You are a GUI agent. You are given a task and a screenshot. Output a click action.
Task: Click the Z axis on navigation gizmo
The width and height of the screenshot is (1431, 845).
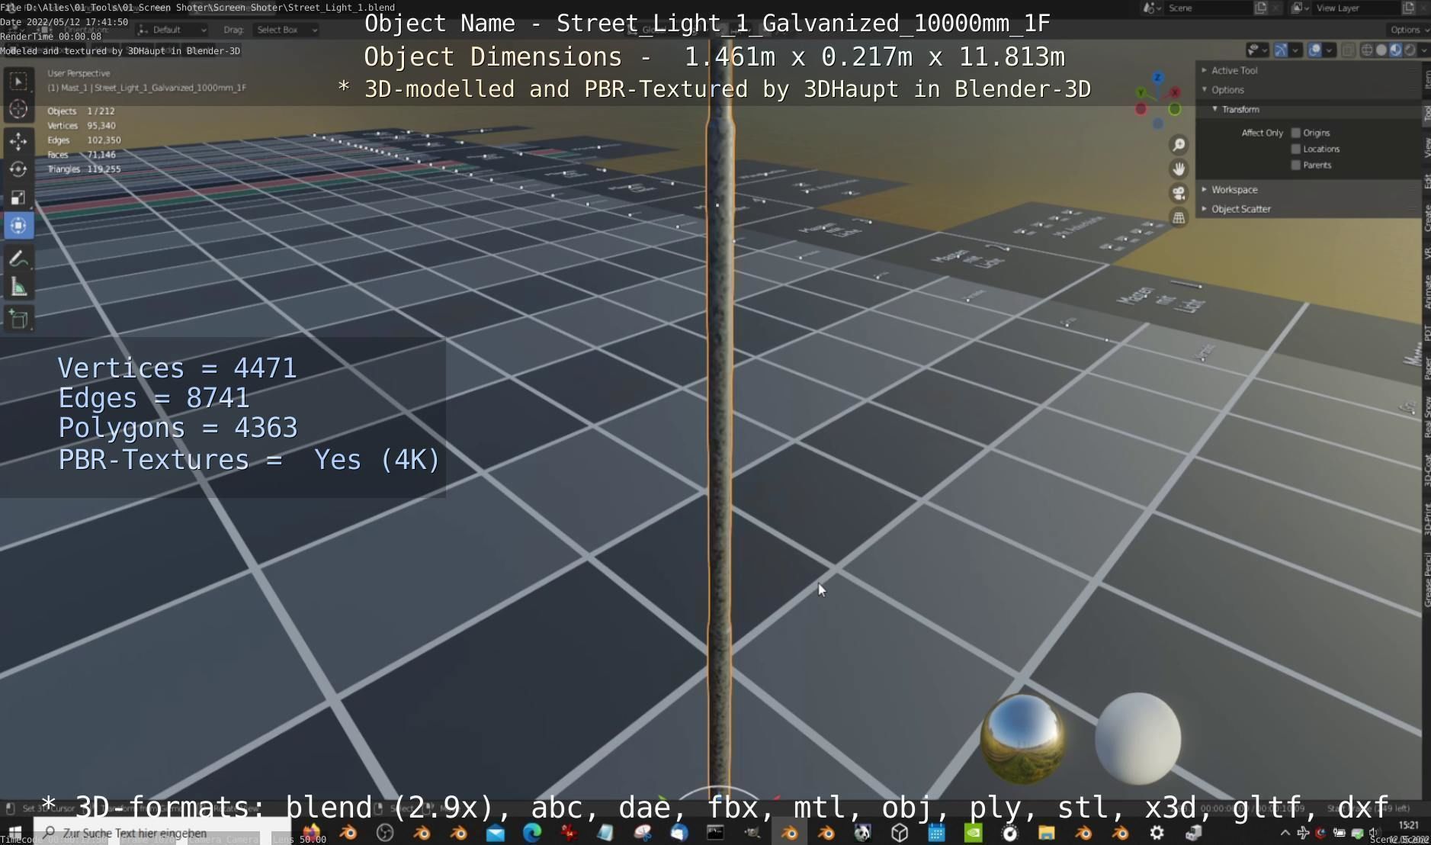point(1158,78)
